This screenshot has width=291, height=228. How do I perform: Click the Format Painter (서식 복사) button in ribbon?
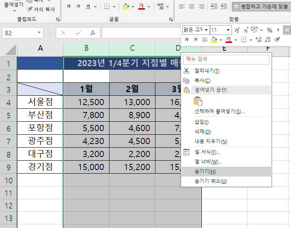40,9
